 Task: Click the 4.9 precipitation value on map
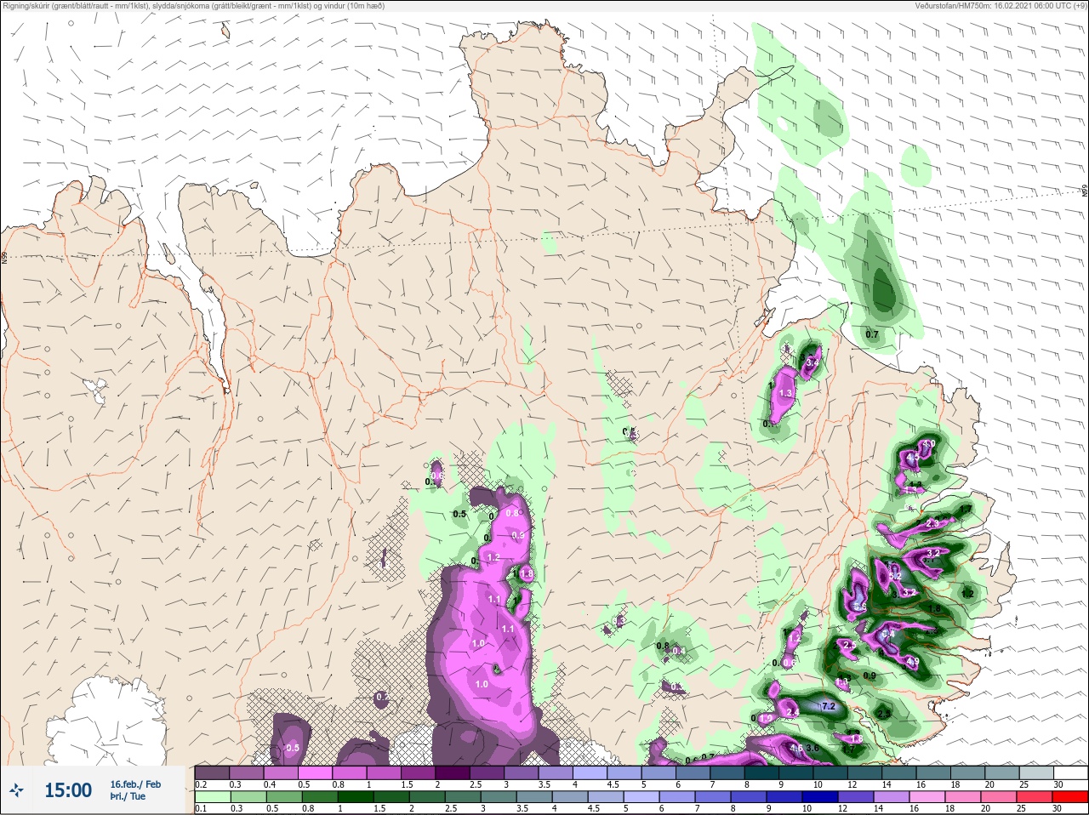tap(912, 662)
